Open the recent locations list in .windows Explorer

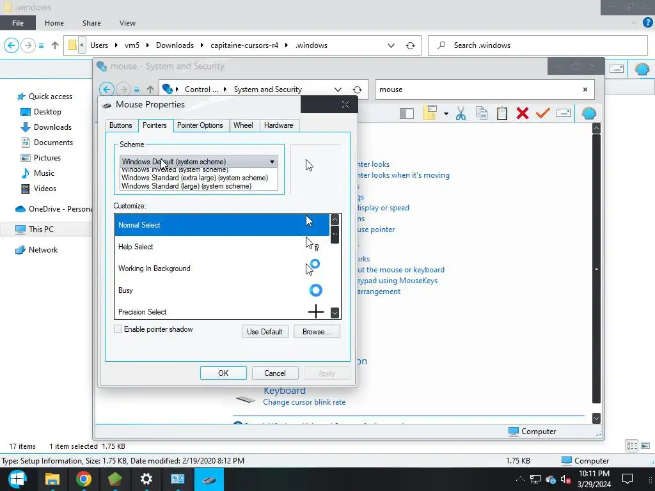pyautogui.click(x=41, y=45)
